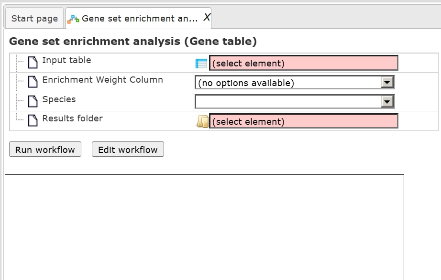Click the Input table parameter label
The image size is (441, 280).
click(66, 60)
